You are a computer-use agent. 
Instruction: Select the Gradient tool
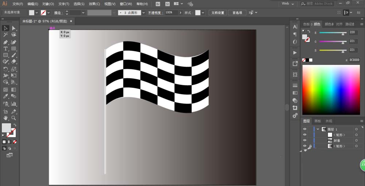tap(14, 89)
